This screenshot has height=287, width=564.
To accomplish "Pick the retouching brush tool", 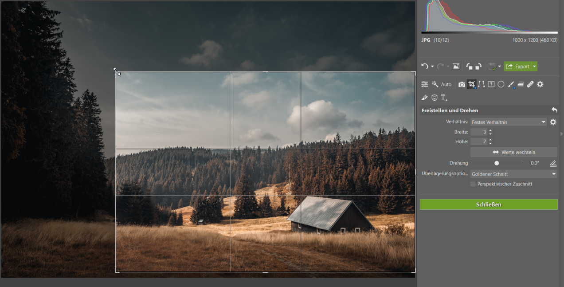I will (x=511, y=84).
